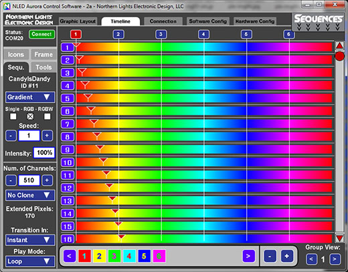Select channel row 3 button
The image size is (348, 272).
point(68,73)
